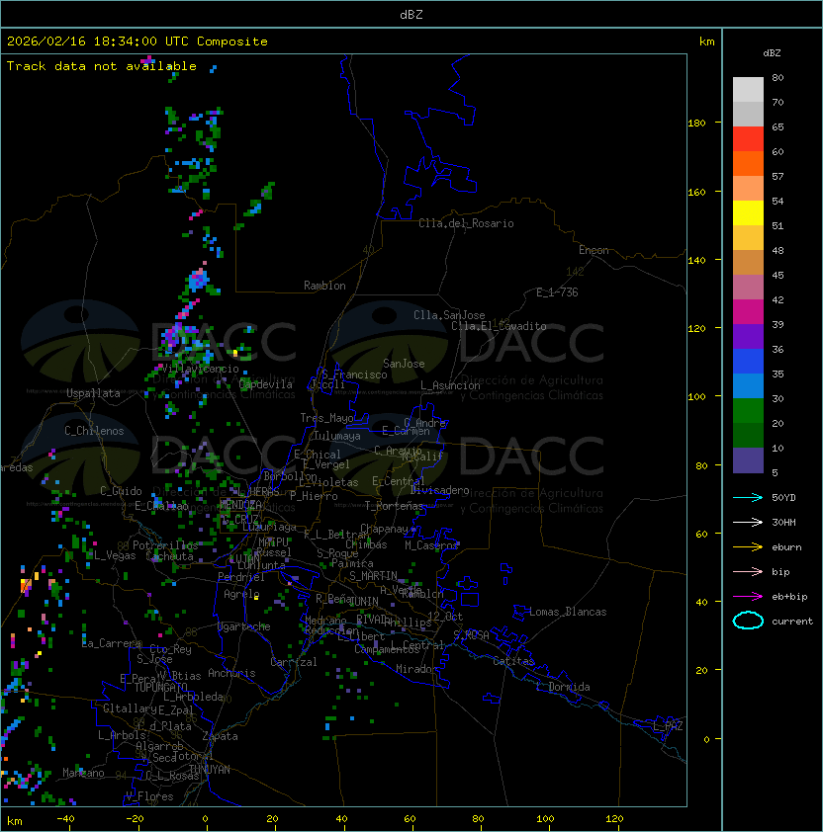Click the cyan ellipse labeled current
The height and width of the screenshot is (832, 823).
tap(748, 621)
